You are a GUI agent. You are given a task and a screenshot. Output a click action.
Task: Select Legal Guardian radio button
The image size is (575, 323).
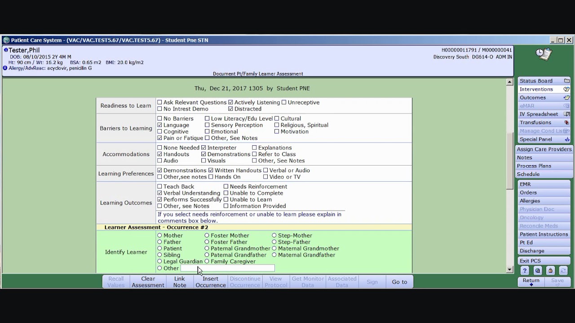[159, 262]
